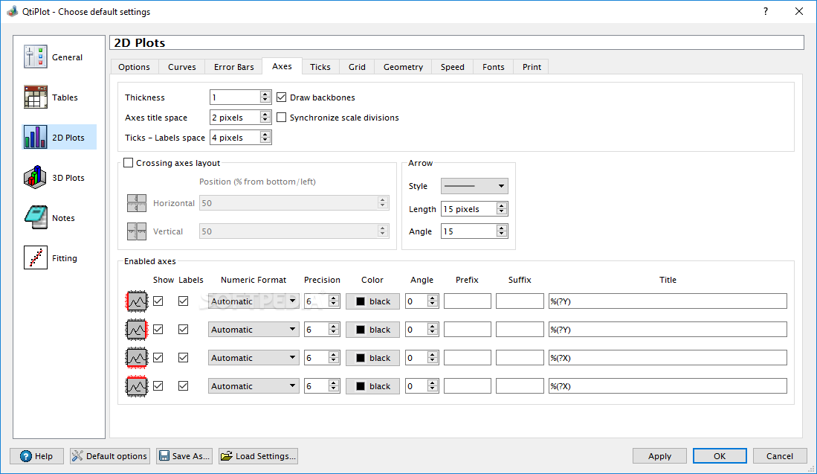817x474 pixels.
Task: Click OK to confirm settings
Action: 720,455
